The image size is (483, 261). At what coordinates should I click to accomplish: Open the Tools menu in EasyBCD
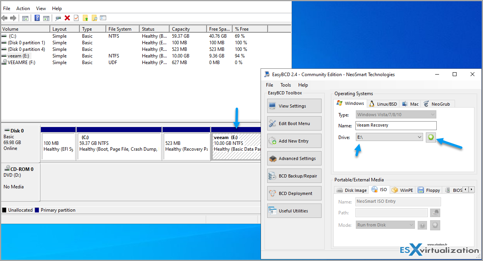[285, 85]
